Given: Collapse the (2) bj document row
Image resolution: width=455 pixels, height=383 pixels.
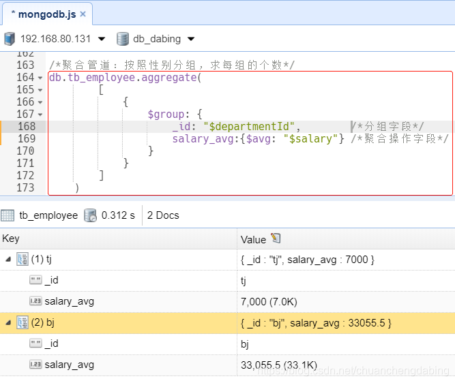Looking at the screenshot, I should [x=8, y=322].
